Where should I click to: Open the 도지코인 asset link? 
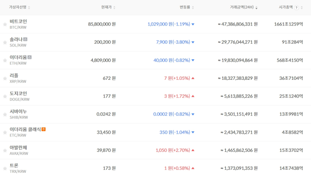tap(18, 94)
